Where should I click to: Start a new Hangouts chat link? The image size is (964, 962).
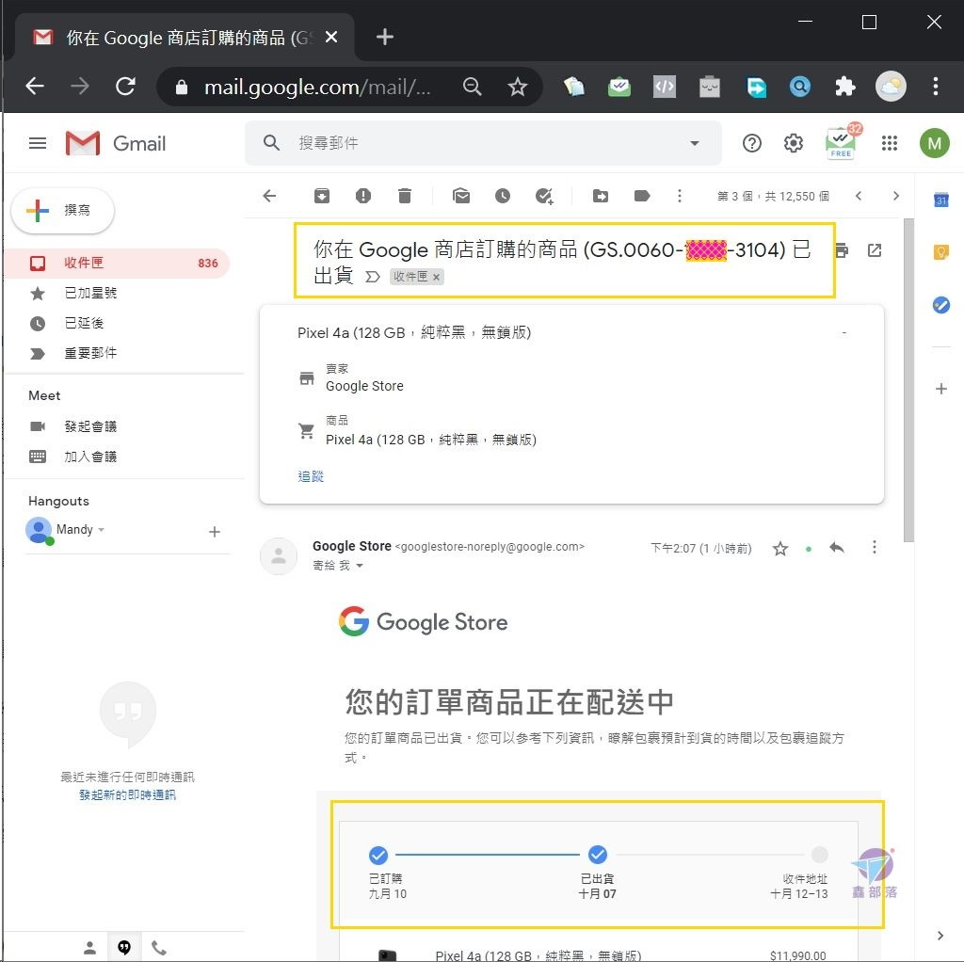click(x=127, y=794)
